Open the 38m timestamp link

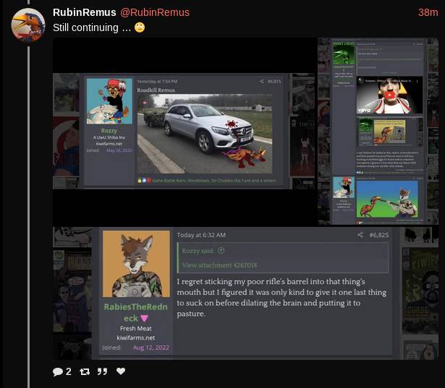(428, 12)
